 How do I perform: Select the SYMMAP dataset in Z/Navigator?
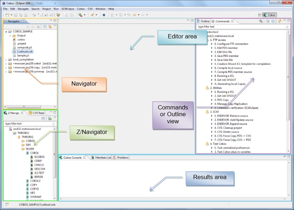pyautogui.click(x=34, y=197)
